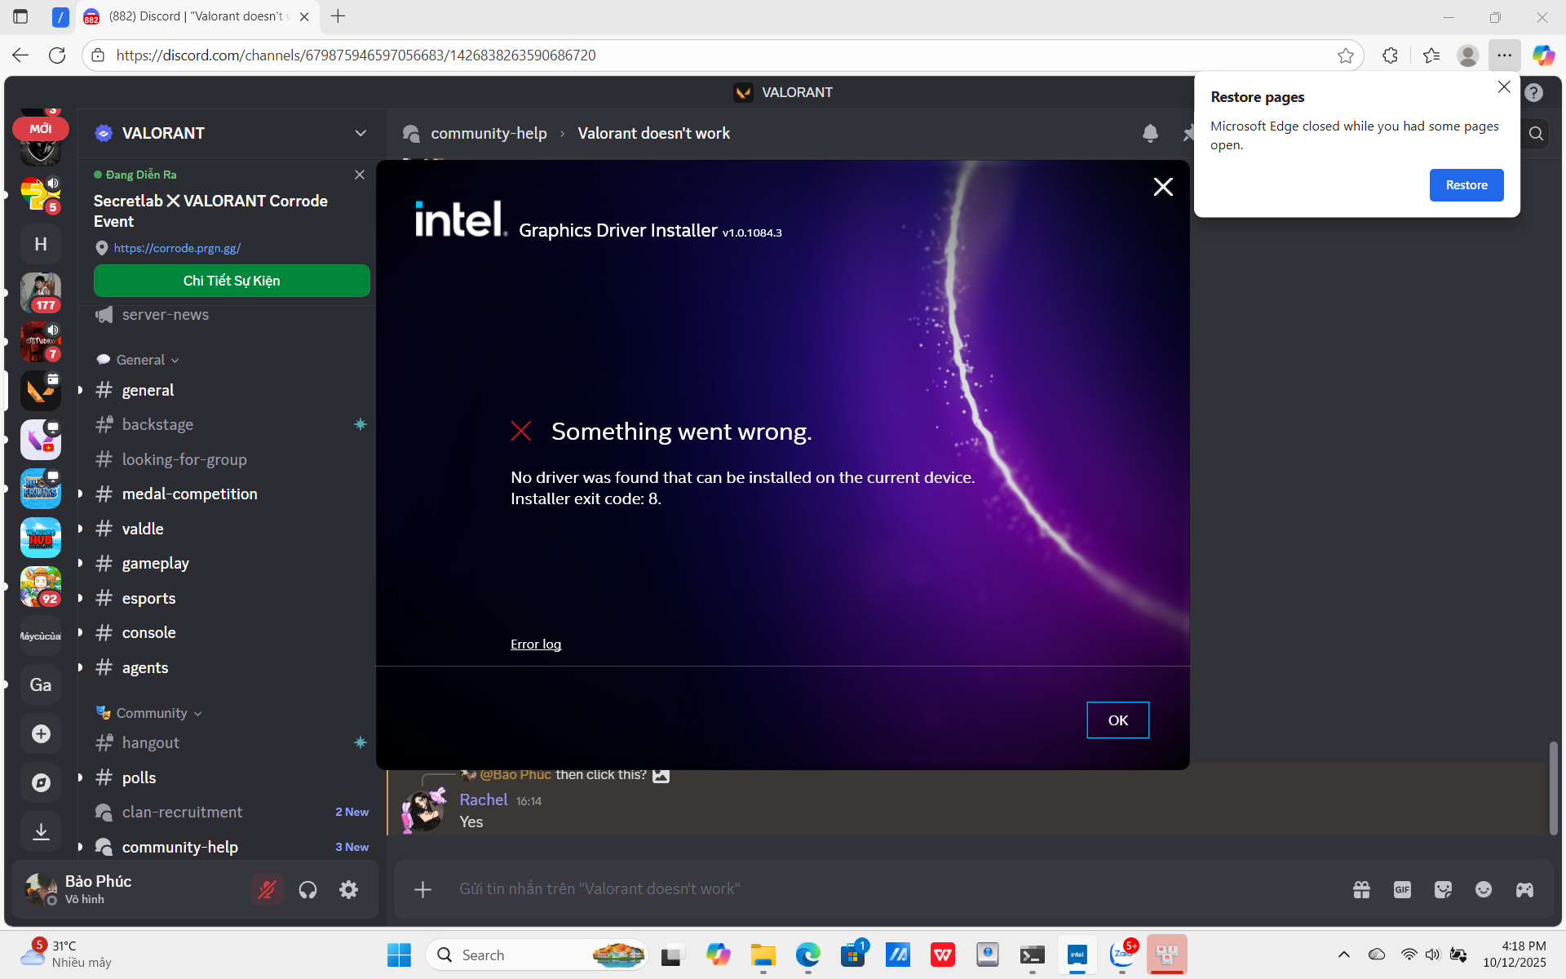The width and height of the screenshot is (1566, 979).
Task: Open the GIF picker
Action: click(1402, 889)
